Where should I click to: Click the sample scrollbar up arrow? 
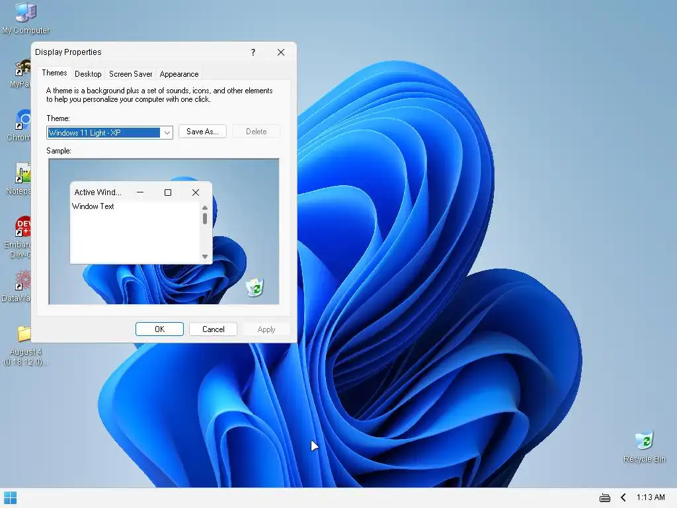pos(205,208)
